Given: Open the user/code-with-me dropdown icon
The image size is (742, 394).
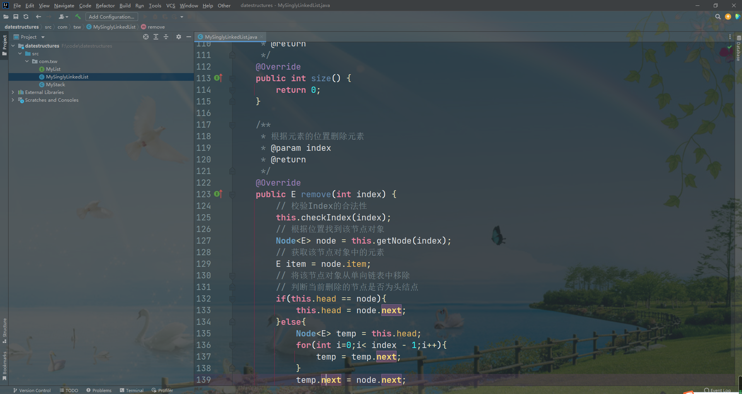Looking at the screenshot, I should 63,17.
